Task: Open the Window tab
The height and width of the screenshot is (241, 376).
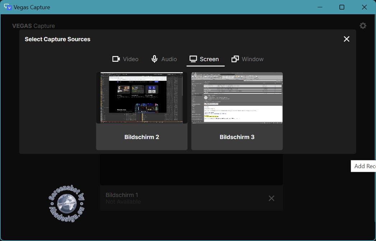Action: (x=247, y=59)
